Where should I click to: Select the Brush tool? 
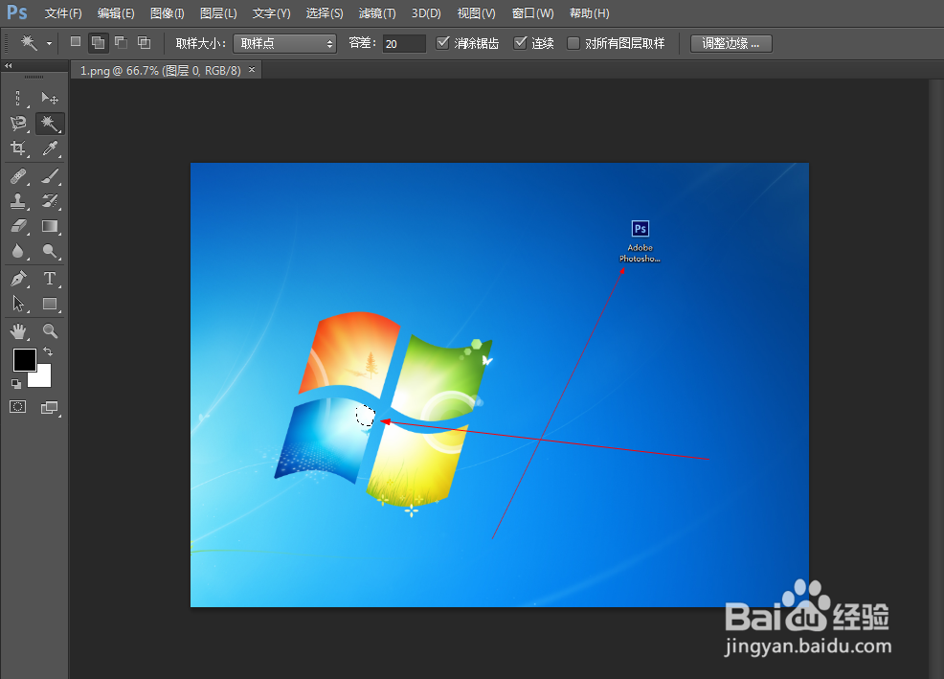(x=50, y=176)
